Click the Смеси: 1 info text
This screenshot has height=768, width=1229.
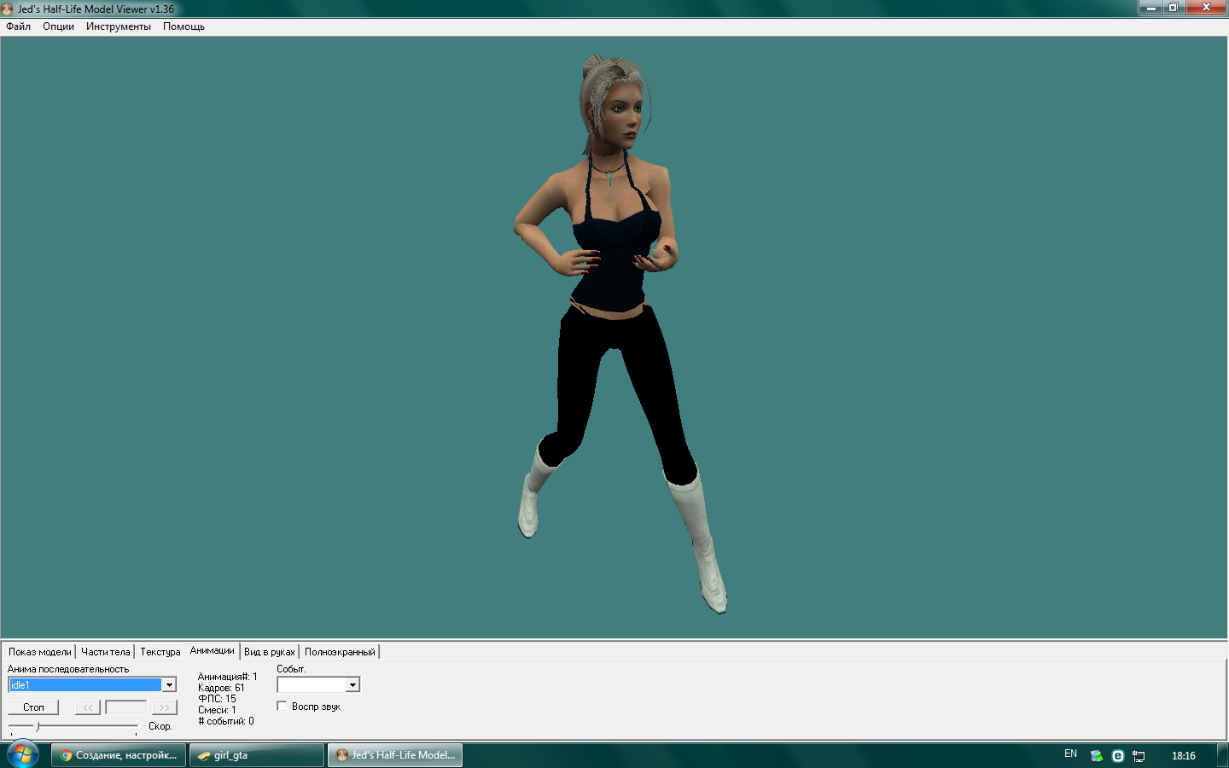click(217, 710)
